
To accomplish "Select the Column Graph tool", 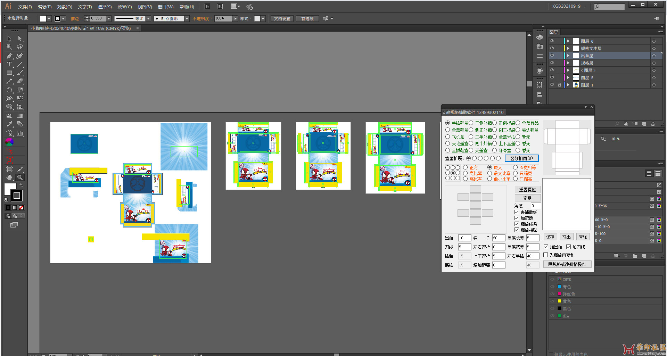I will [x=20, y=133].
